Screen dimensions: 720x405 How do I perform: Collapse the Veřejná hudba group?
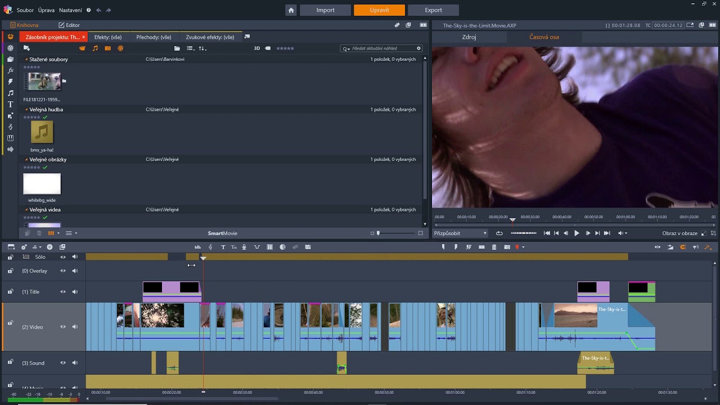click(x=26, y=109)
